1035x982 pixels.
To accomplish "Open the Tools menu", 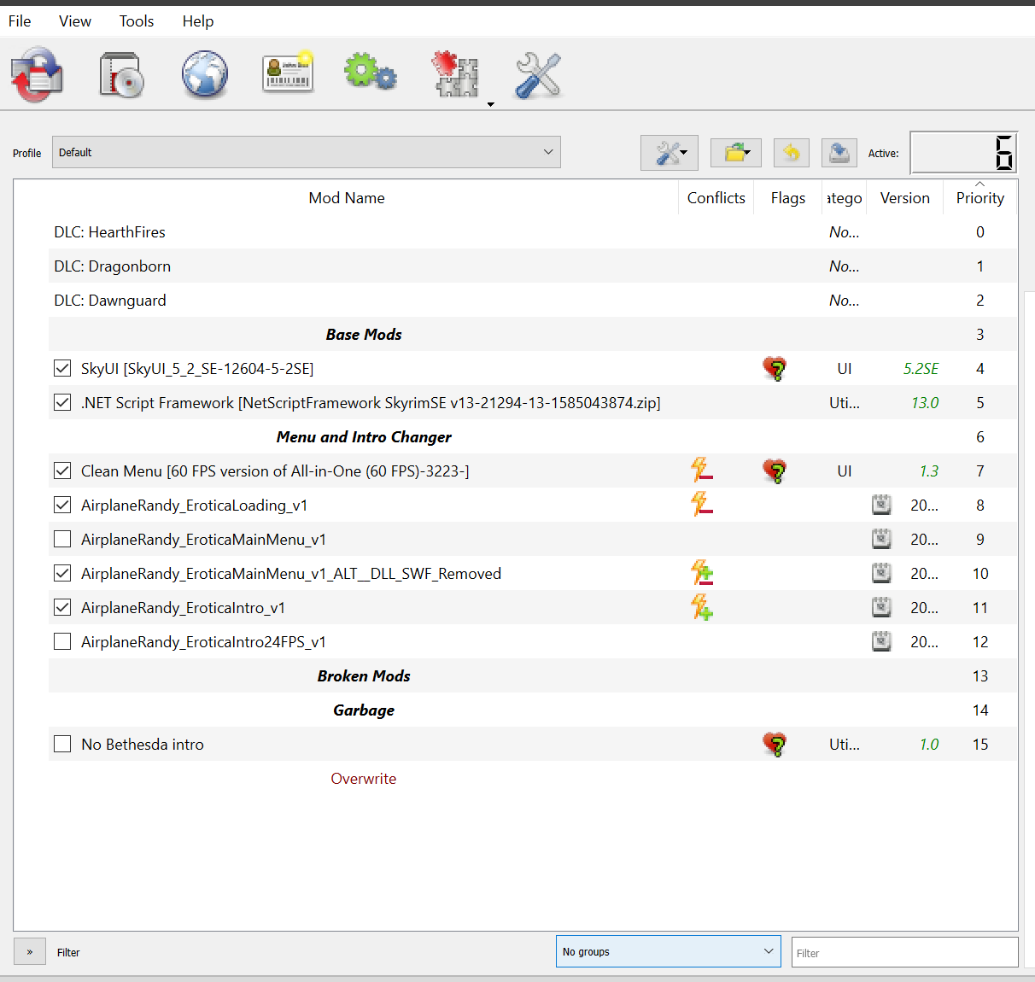I will click(x=137, y=21).
